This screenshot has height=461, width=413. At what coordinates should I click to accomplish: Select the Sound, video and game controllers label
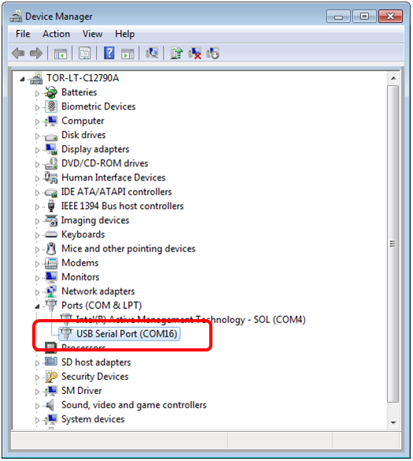134,405
